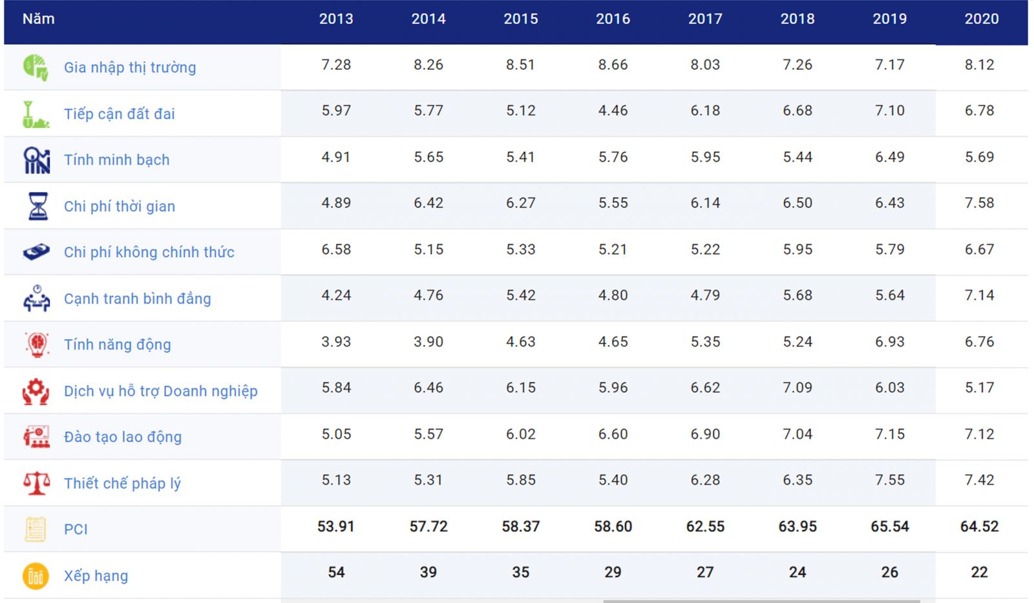Select the PCI score 53.91 for 2013
Viewport: 1034px width, 603px height.
[336, 527]
